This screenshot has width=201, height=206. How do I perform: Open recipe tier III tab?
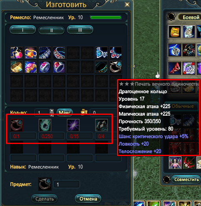(80, 30)
